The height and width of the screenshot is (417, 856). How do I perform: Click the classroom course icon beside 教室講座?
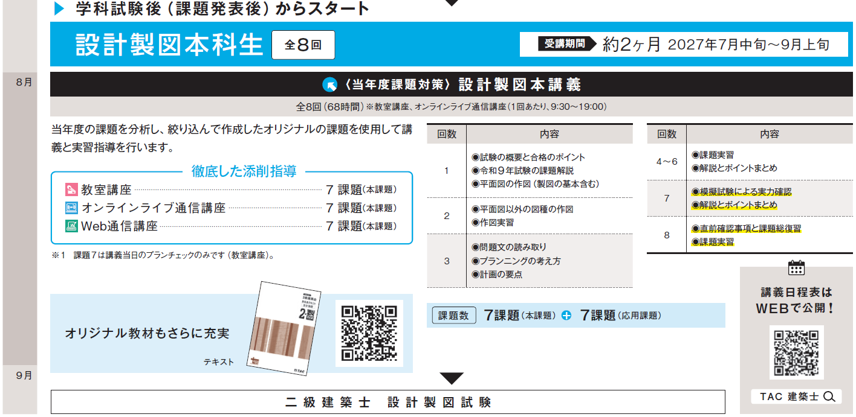point(71,189)
